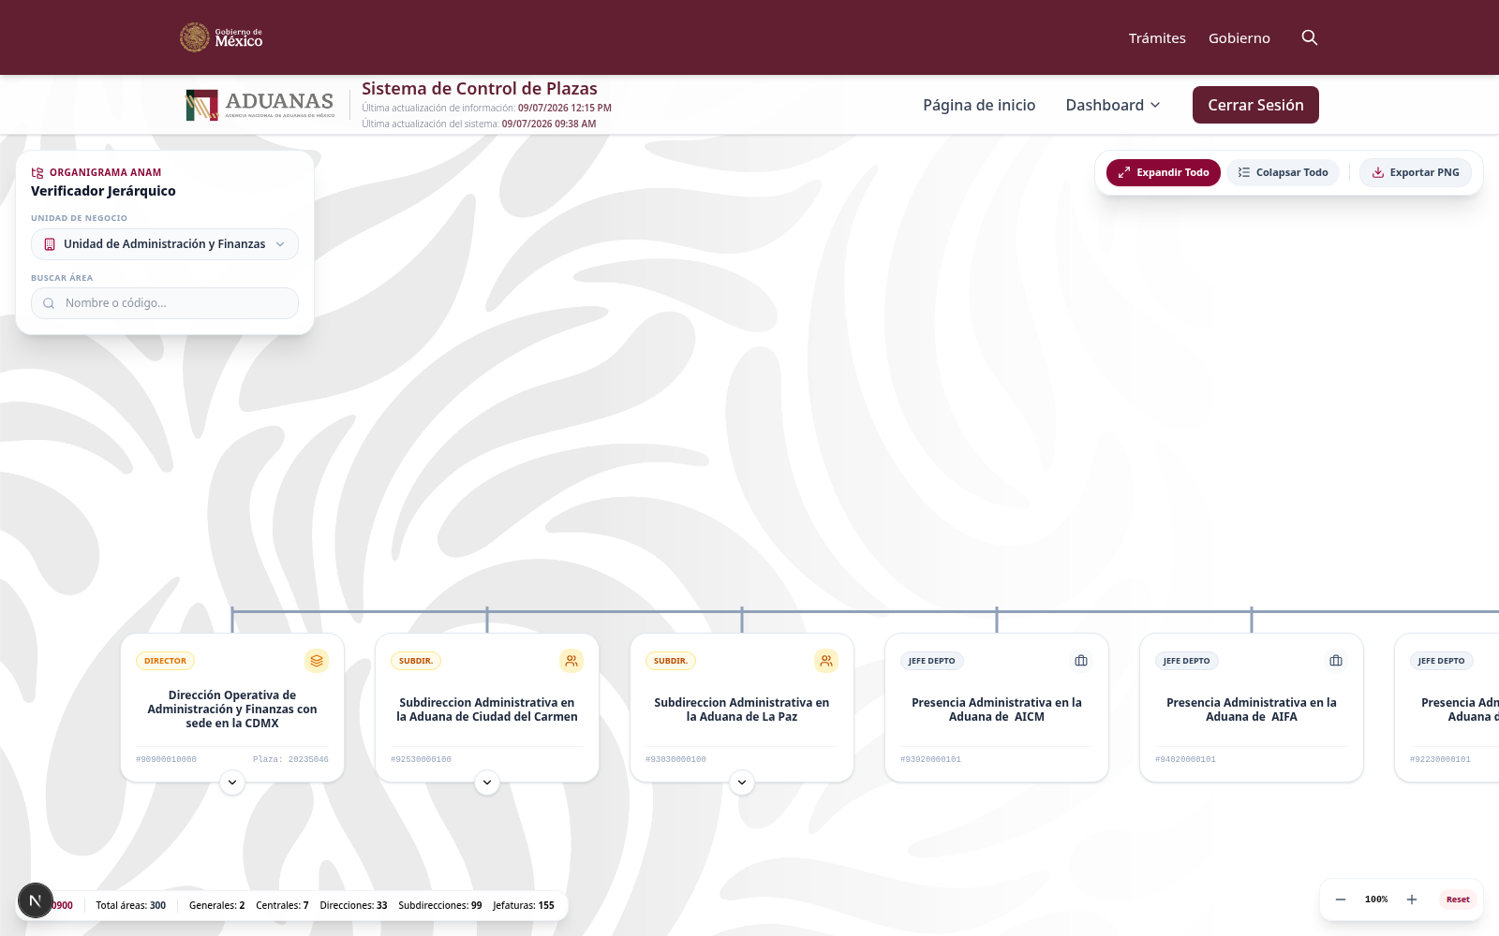This screenshot has height=936, width=1499.
Task: Click the Nombre o código search field
Action: (x=165, y=303)
